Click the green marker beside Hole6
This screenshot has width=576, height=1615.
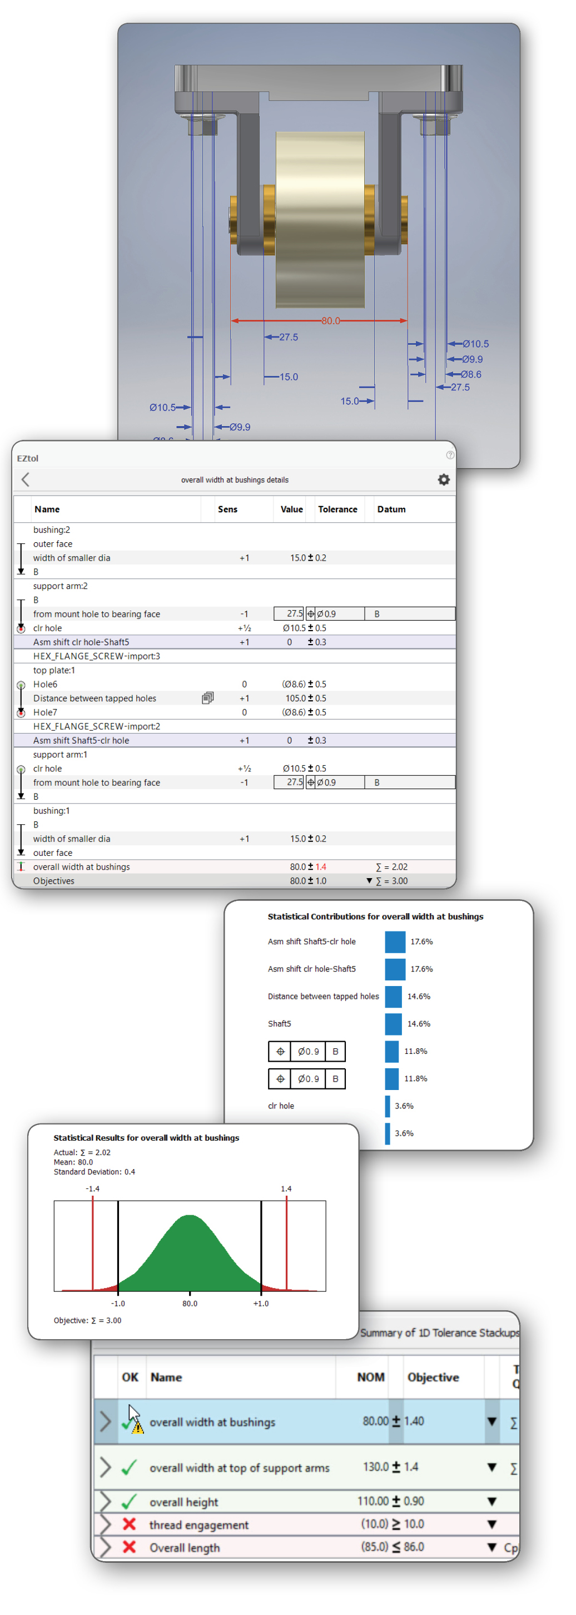click(21, 685)
